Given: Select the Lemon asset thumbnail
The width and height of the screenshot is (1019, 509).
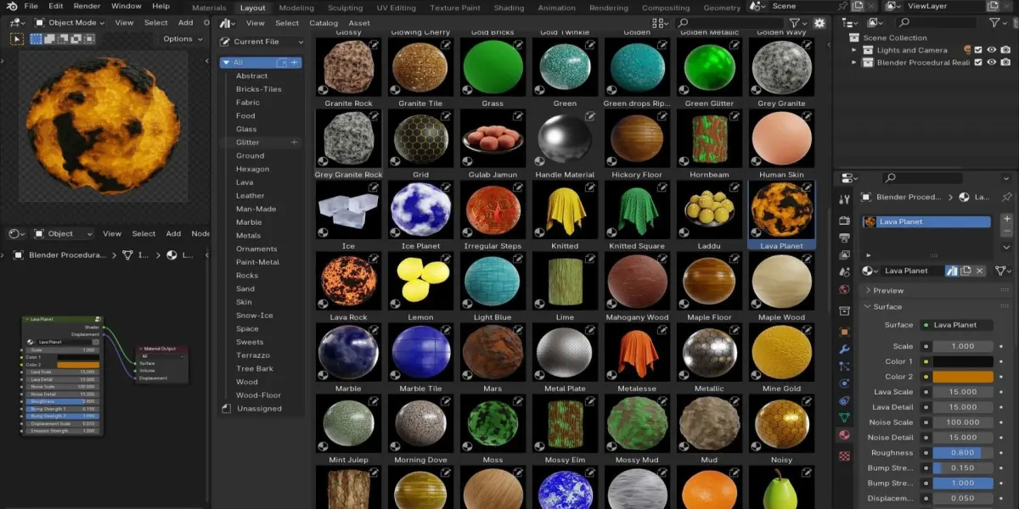Looking at the screenshot, I should (x=420, y=280).
